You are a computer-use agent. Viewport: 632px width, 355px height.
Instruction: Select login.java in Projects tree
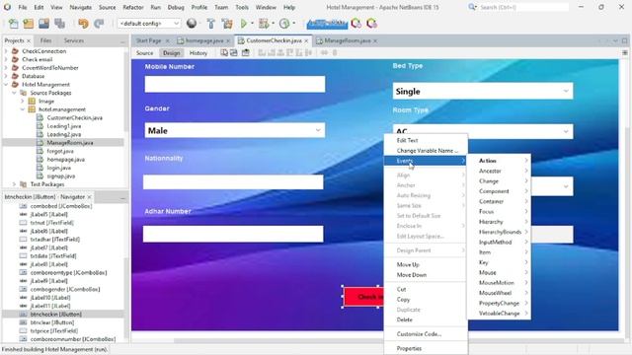coord(59,168)
